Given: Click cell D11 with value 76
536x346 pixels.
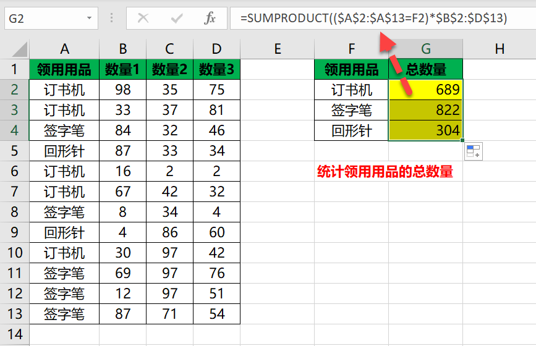Looking at the screenshot, I should [217, 273].
